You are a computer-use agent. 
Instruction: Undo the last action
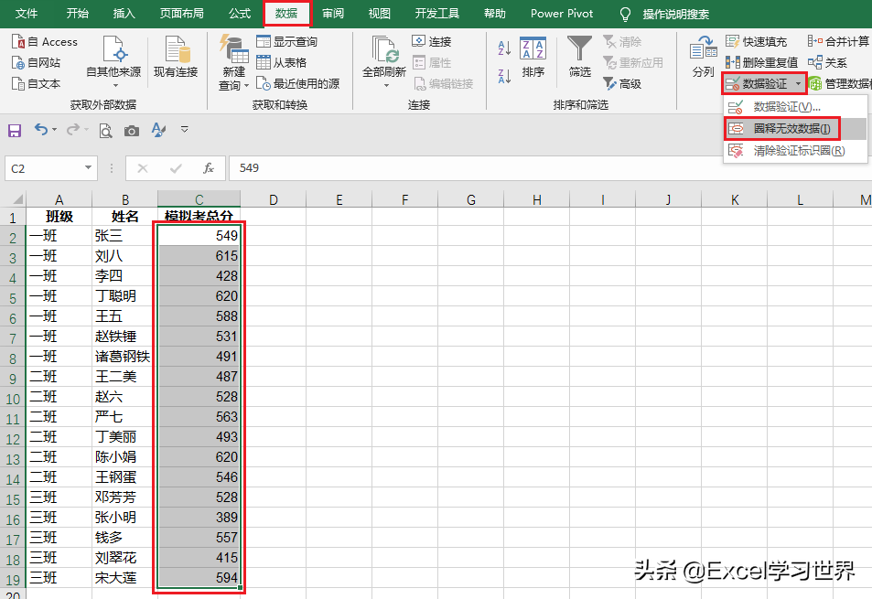point(41,130)
